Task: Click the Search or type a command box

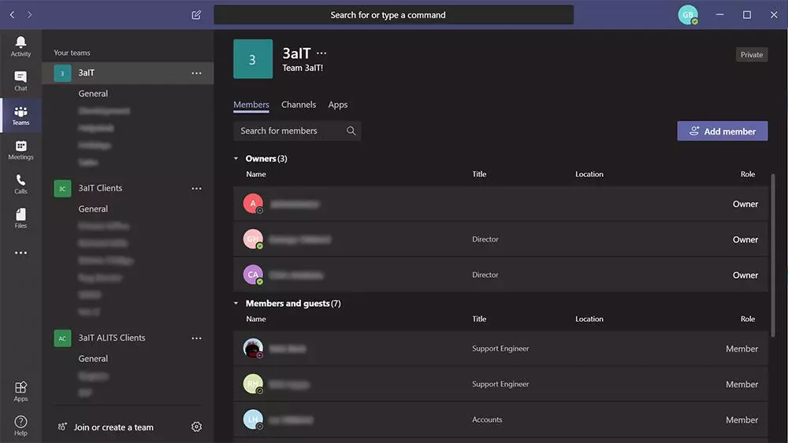Action: tap(393, 15)
